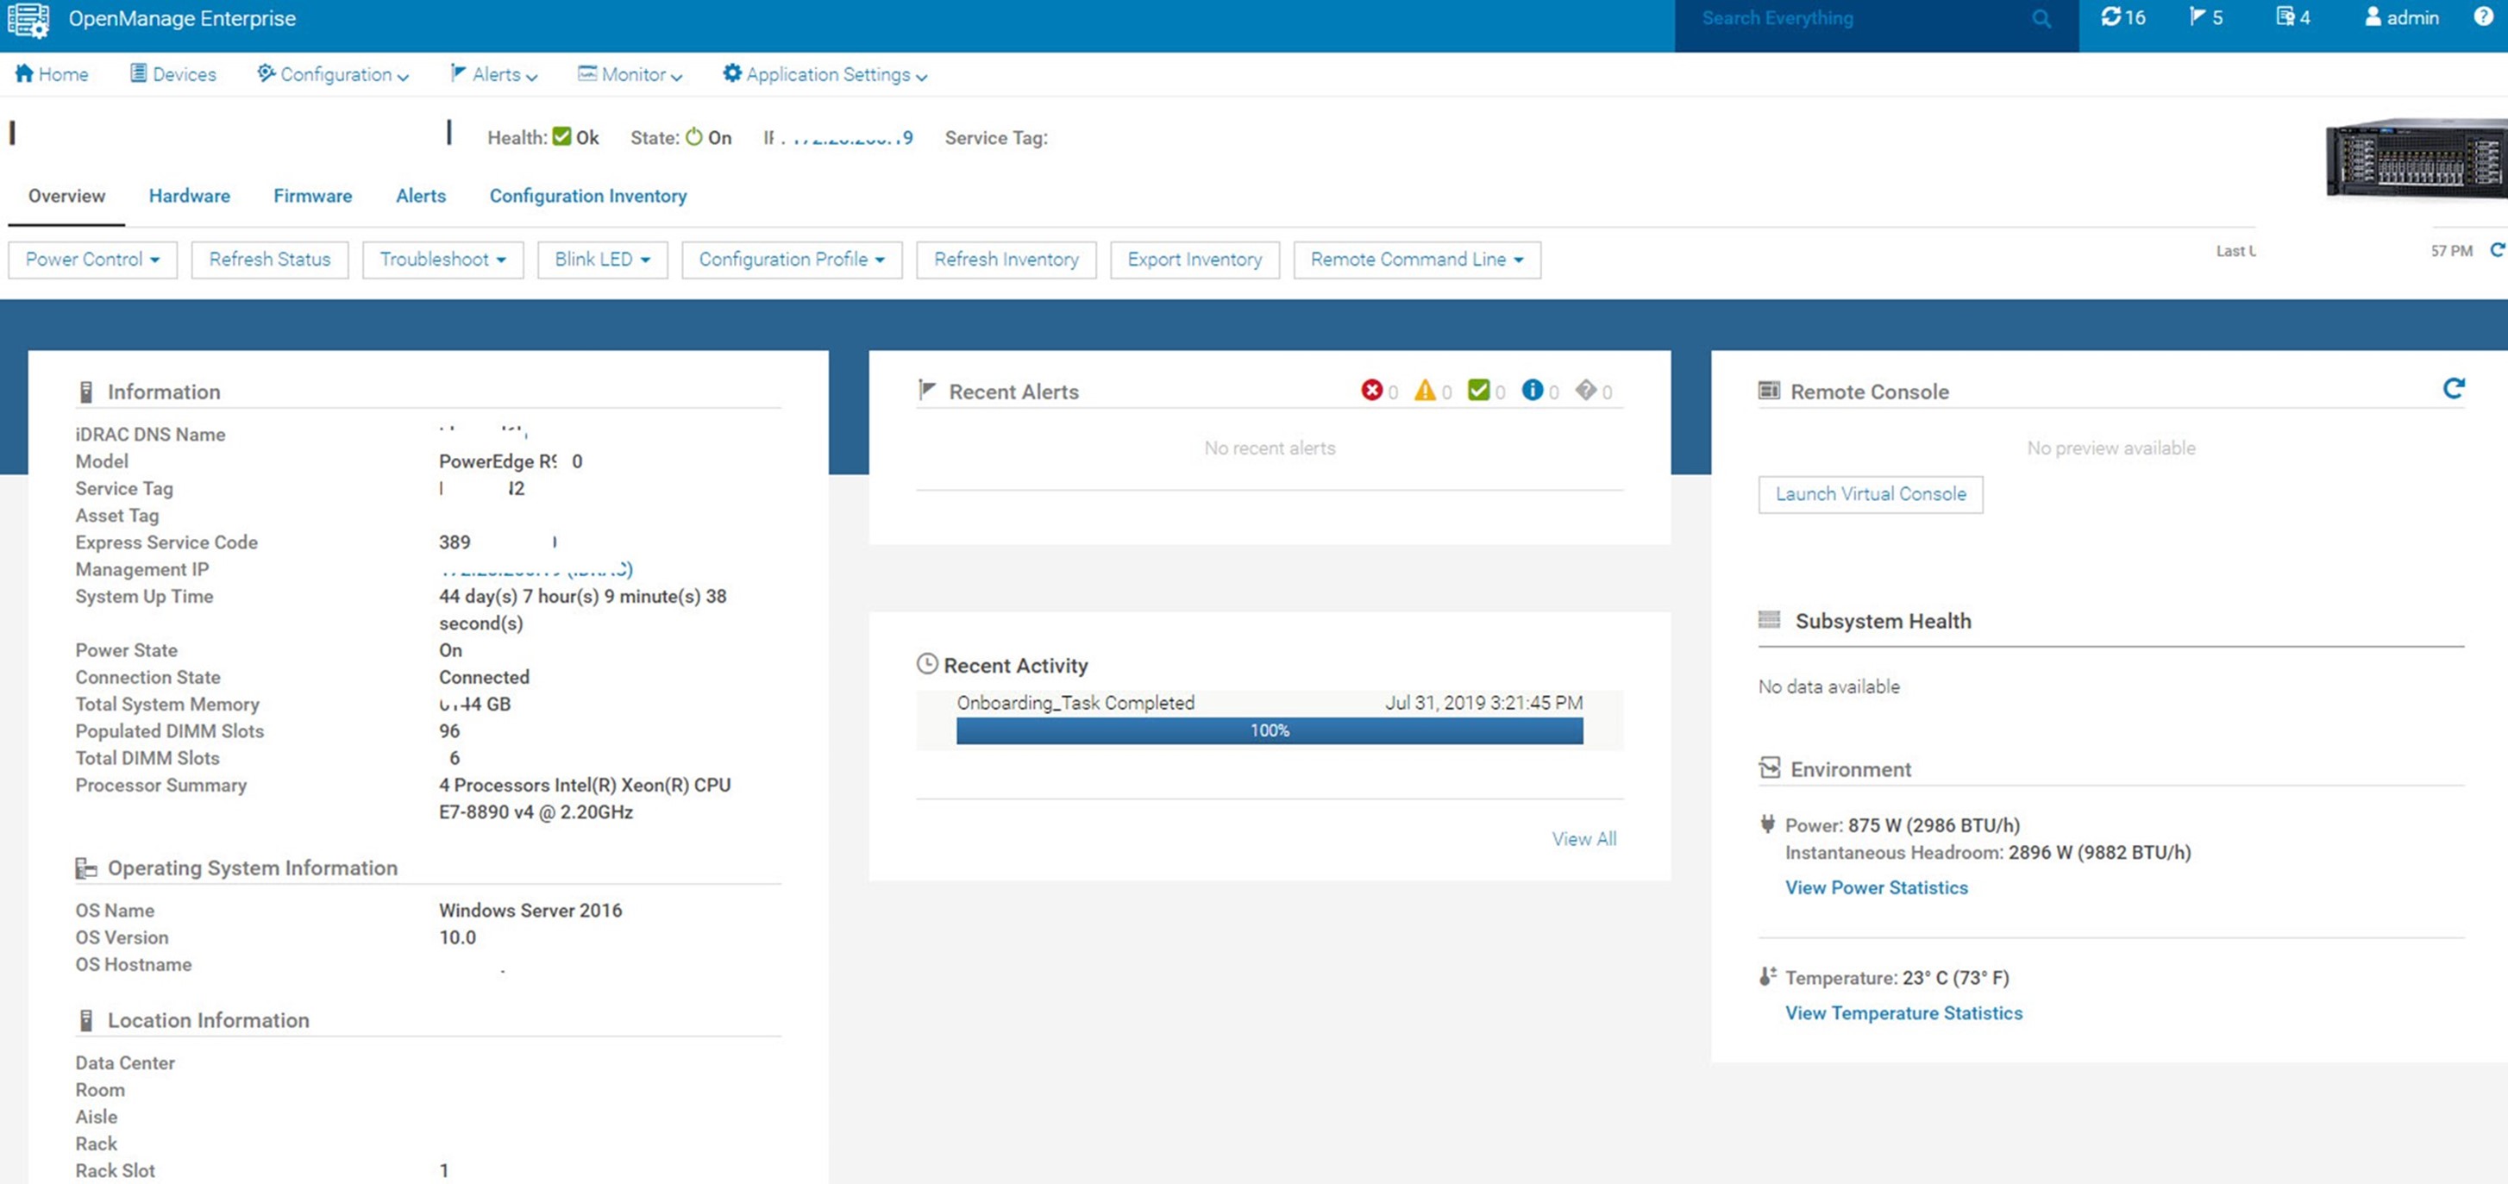The image size is (2508, 1184).
Task: Click the Info alerts blue icon
Action: tap(1533, 391)
